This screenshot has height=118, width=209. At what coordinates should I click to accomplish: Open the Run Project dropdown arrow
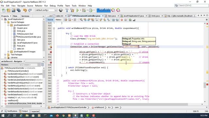(80, 10)
